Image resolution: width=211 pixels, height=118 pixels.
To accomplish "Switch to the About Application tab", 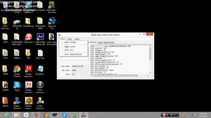I will [x=106, y=43].
